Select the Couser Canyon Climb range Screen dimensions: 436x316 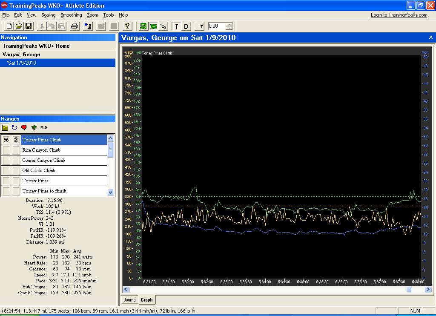coord(43,160)
